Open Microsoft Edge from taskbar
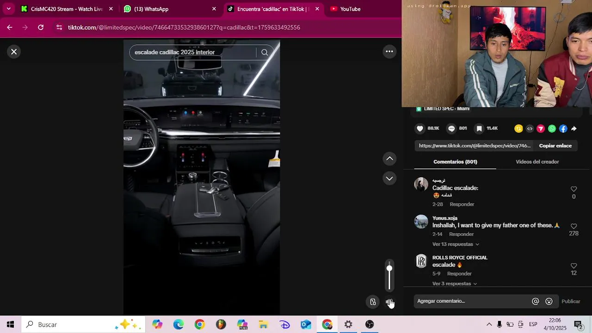 pyautogui.click(x=179, y=325)
